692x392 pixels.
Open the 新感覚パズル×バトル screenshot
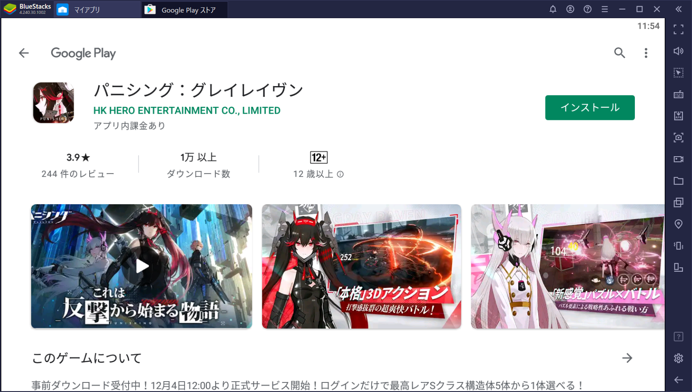point(568,266)
